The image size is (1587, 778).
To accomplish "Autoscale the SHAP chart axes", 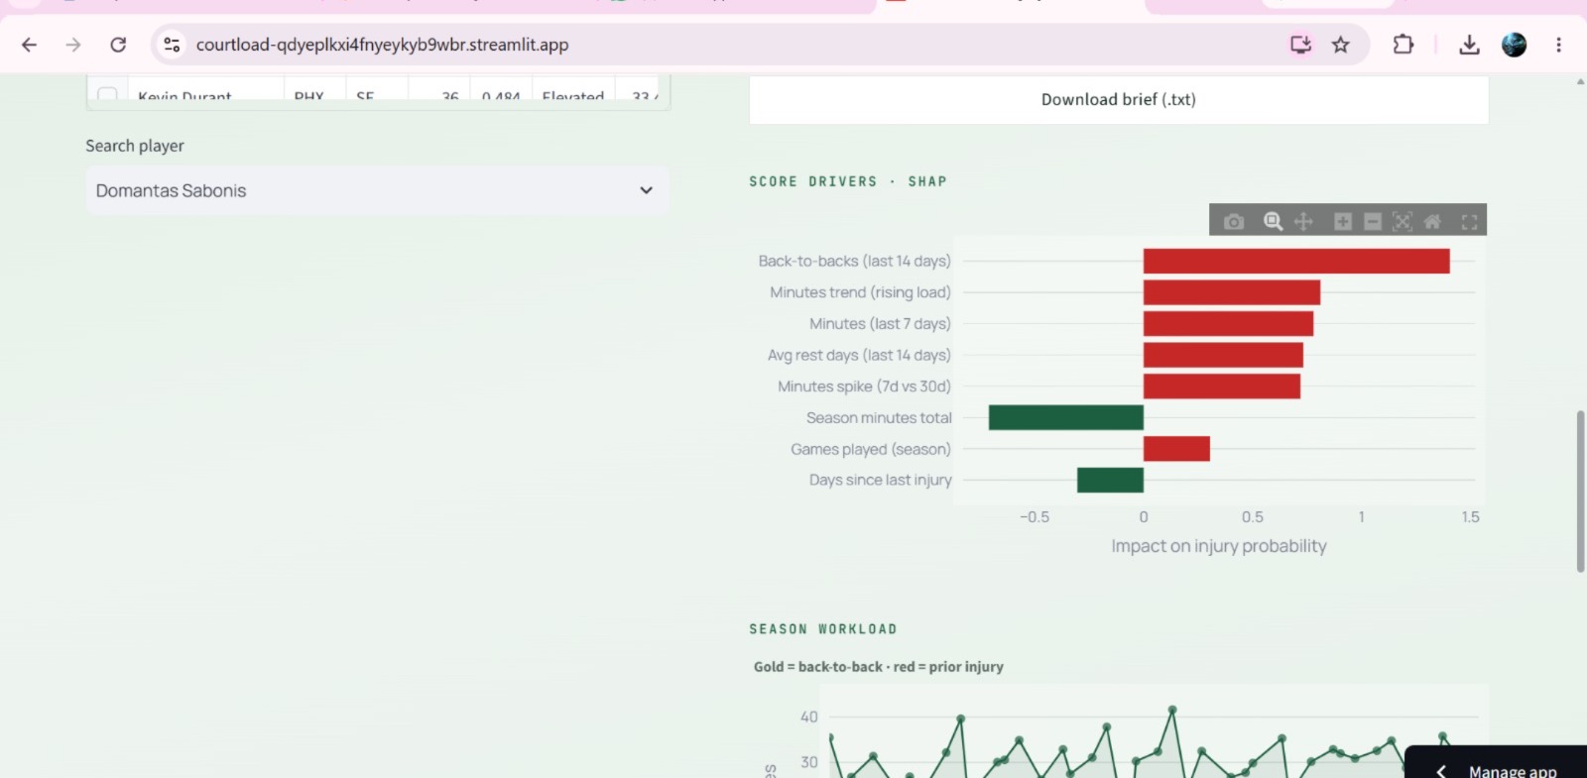I will tap(1403, 221).
